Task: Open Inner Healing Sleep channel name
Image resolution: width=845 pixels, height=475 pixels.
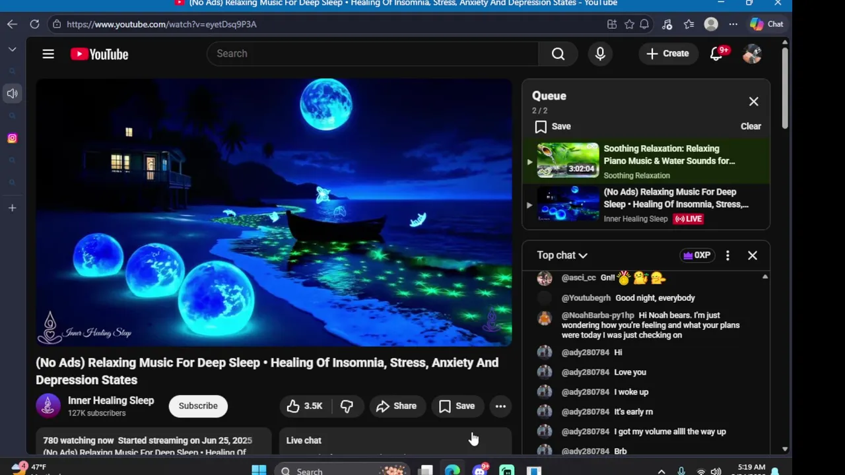Action: (111, 400)
